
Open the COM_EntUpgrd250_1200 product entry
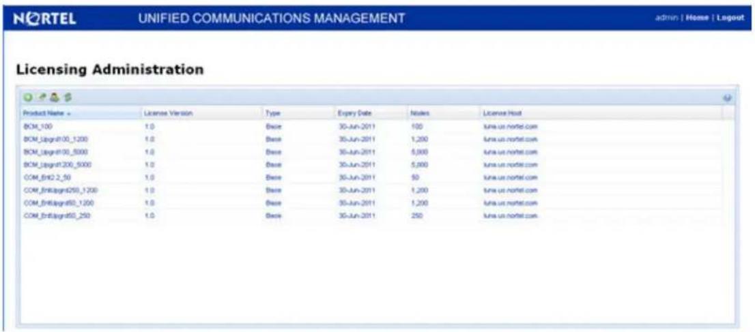click(60, 190)
